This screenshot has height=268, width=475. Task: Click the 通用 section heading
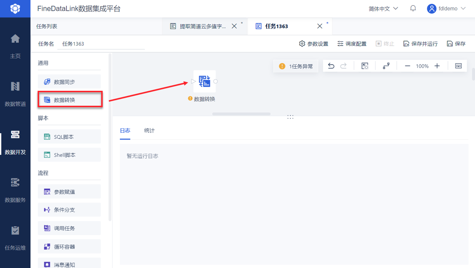pyautogui.click(x=43, y=63)
